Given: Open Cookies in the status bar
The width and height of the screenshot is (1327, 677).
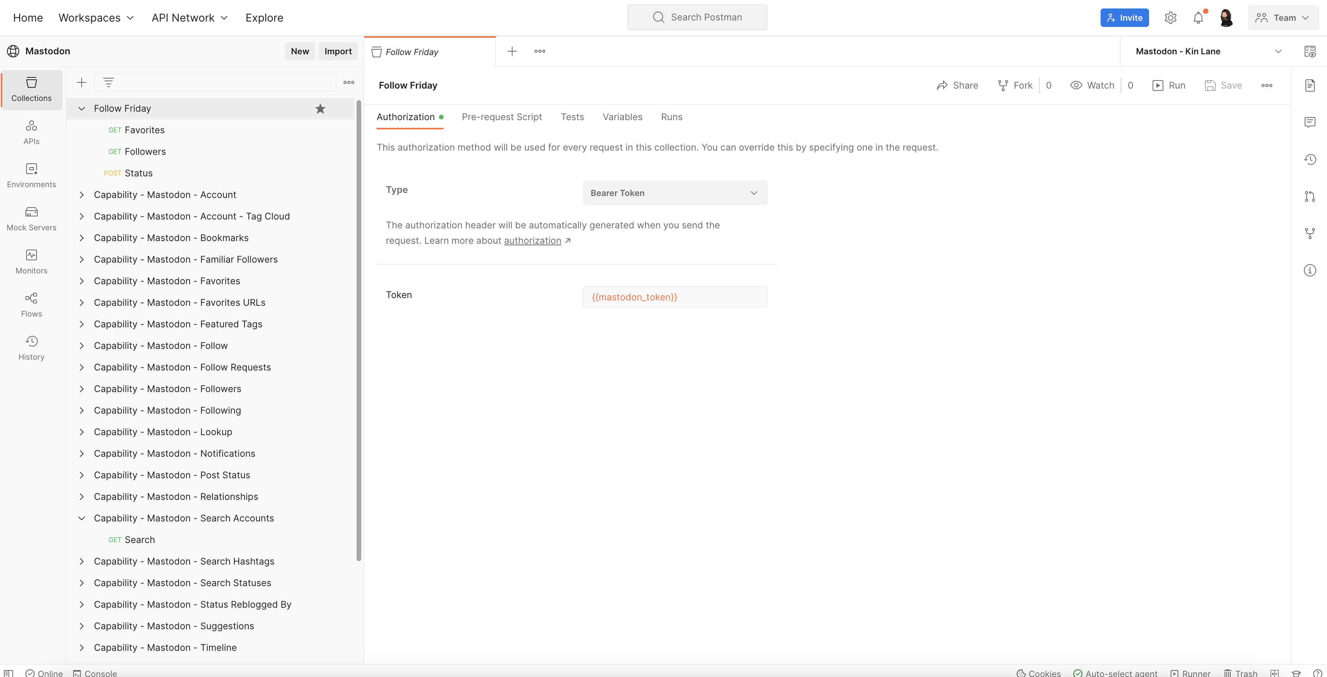Looking at the screenshot, I should coord(1039,673).
